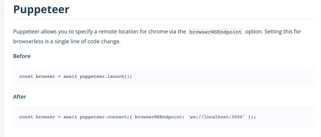The height and width of the screenshot is (137, 321).
Task: Click the word browserless in the paragraph
Action: [x=28, y=41]
